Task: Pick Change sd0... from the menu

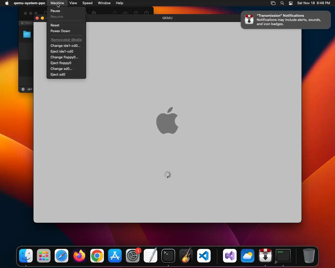Action: pyautogui.click(x=66, y=69)
